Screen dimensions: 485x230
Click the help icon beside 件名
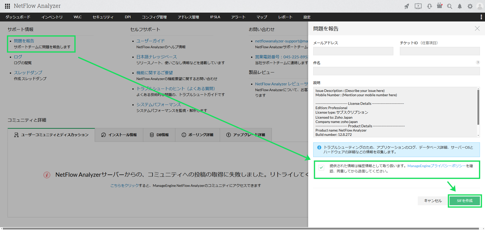click(x=478, y=62)
